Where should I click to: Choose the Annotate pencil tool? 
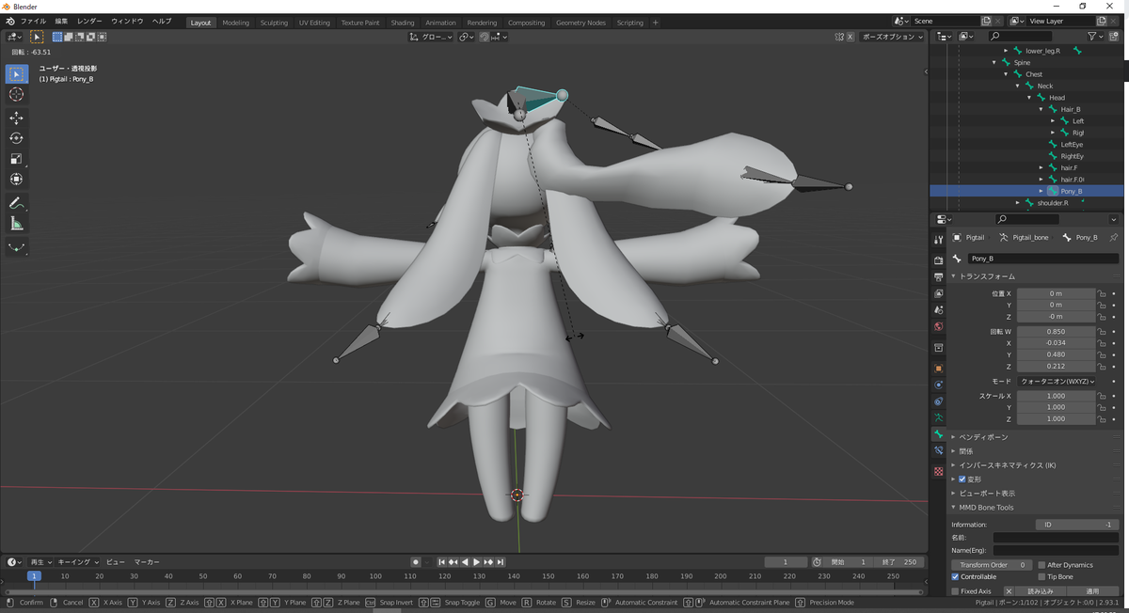tap(17, 203)
